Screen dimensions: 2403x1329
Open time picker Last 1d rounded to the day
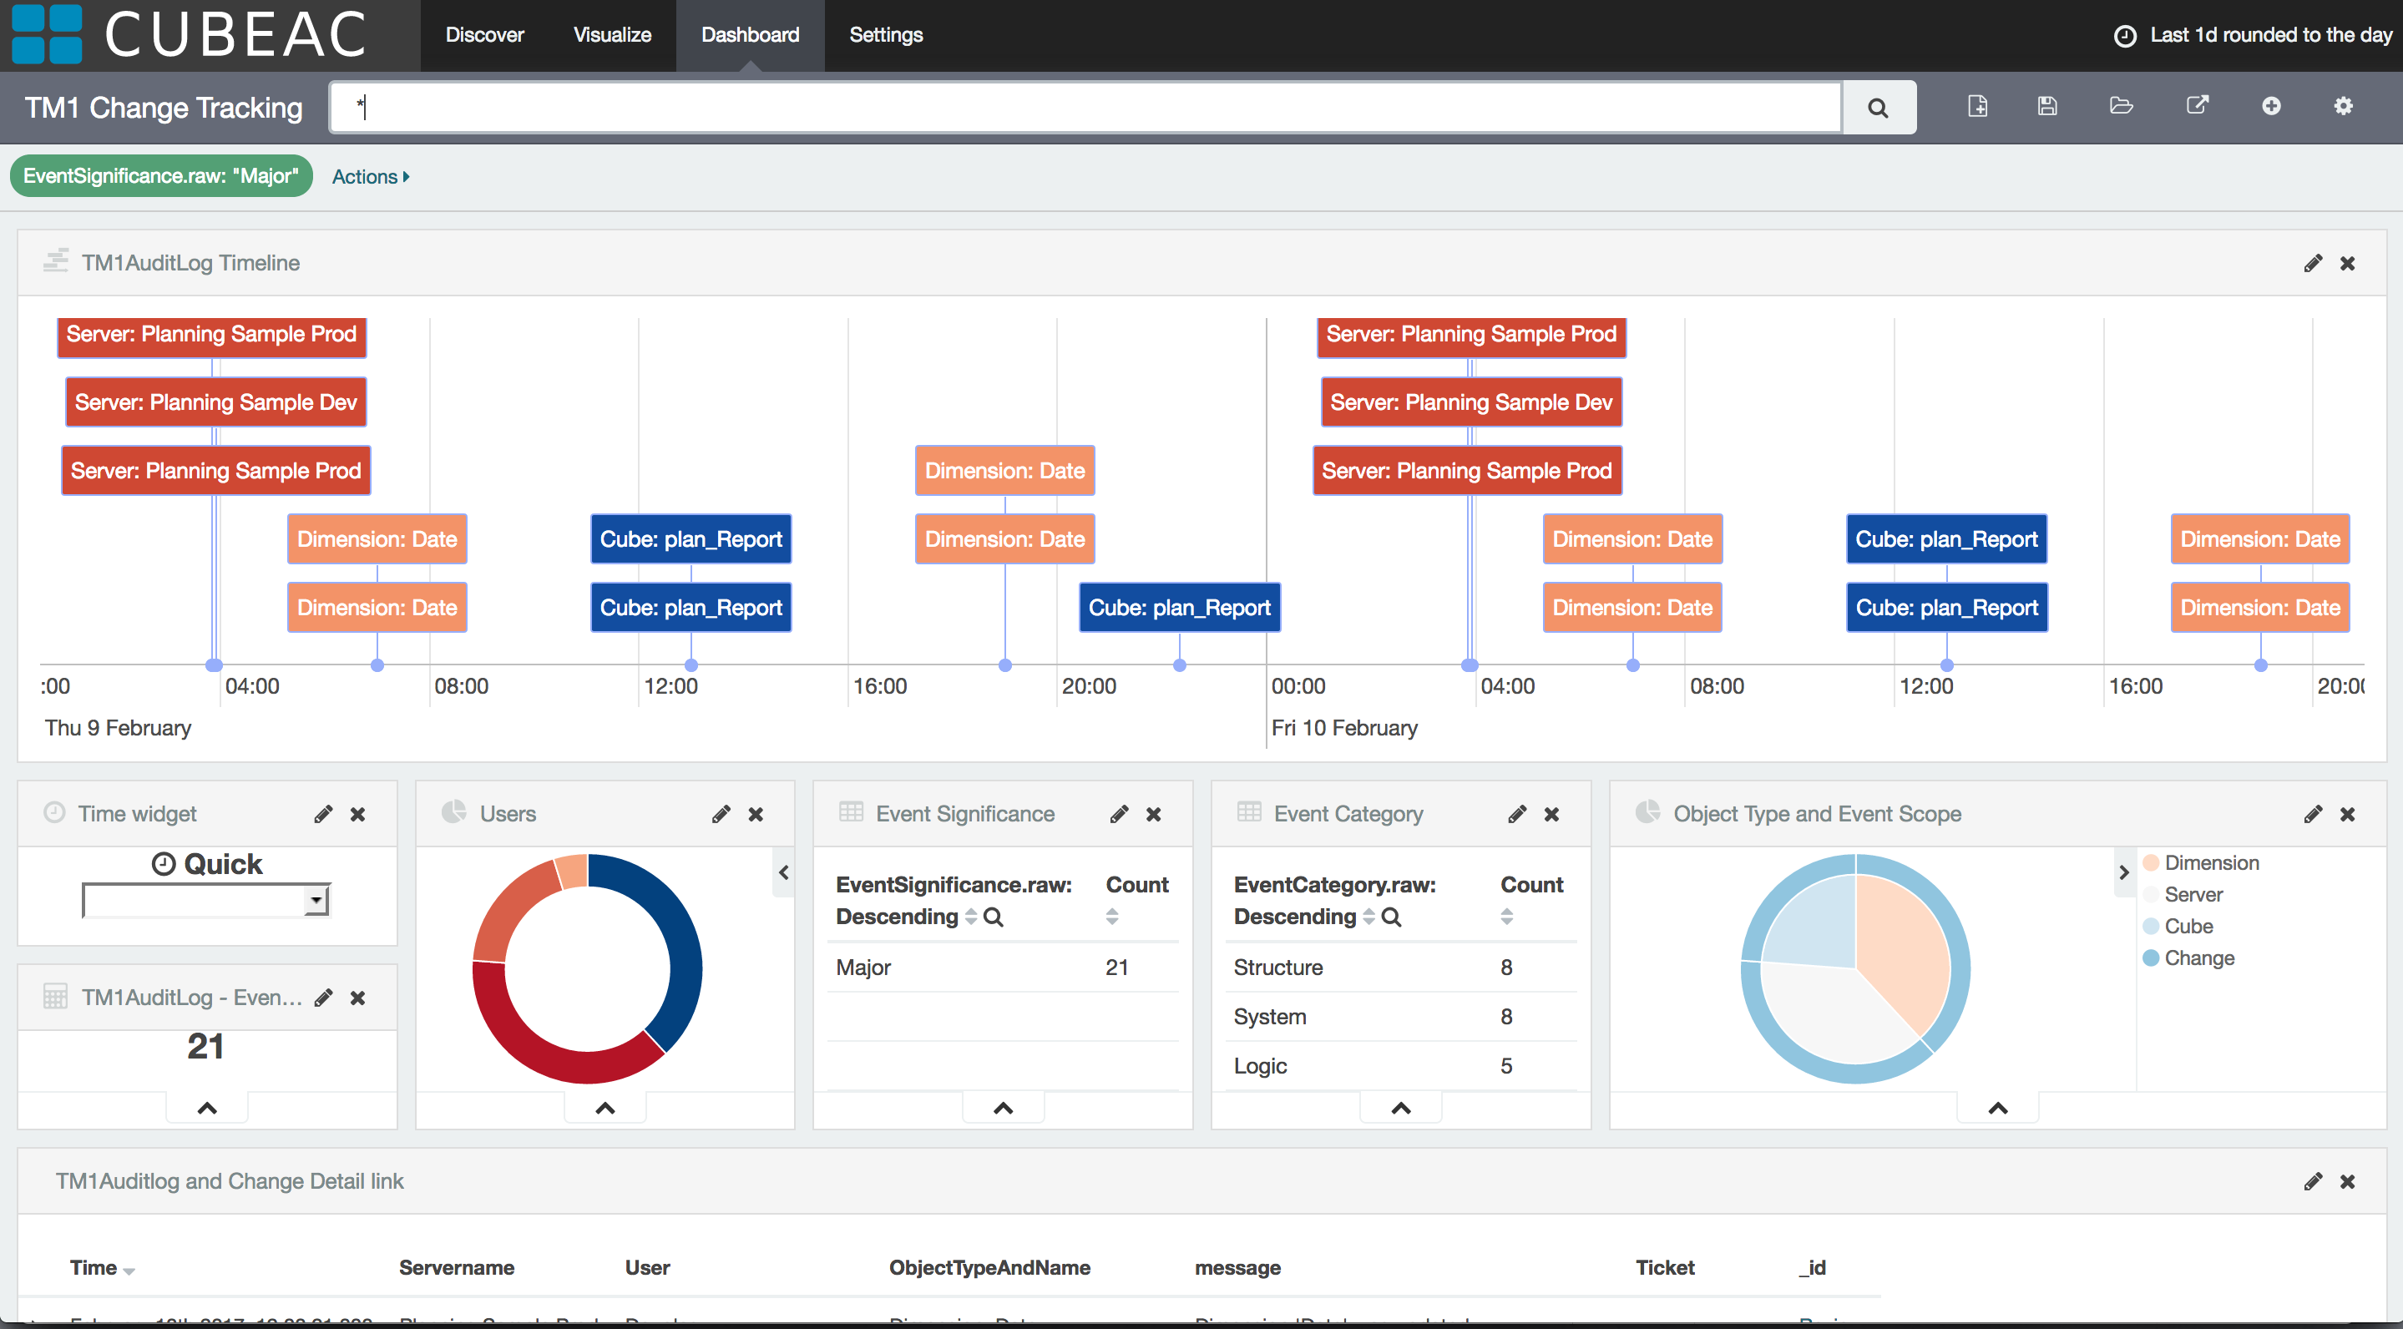tap(2252, 35)
